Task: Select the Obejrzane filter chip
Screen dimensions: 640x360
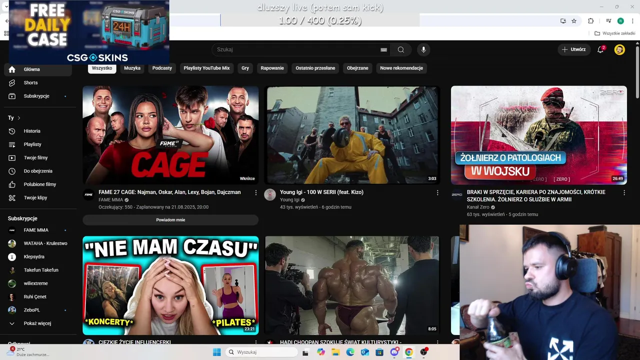Action: point(357,68)
